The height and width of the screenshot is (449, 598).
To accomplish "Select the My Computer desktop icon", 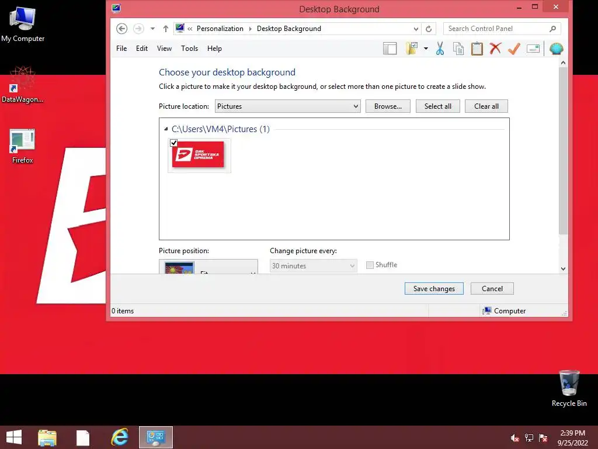I will click(23, 25).
